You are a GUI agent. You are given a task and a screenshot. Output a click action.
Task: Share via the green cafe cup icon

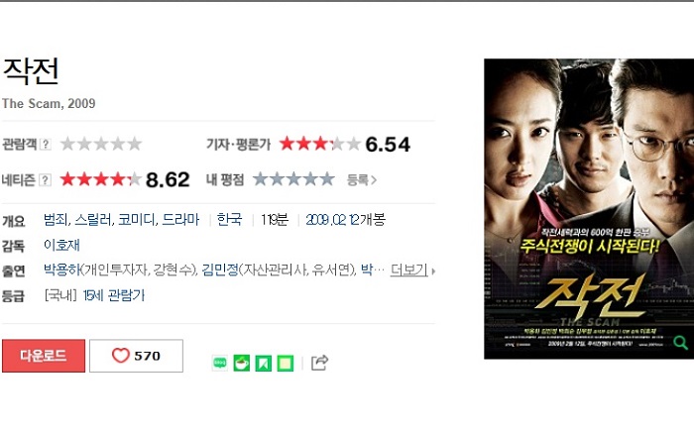(242, 363)
